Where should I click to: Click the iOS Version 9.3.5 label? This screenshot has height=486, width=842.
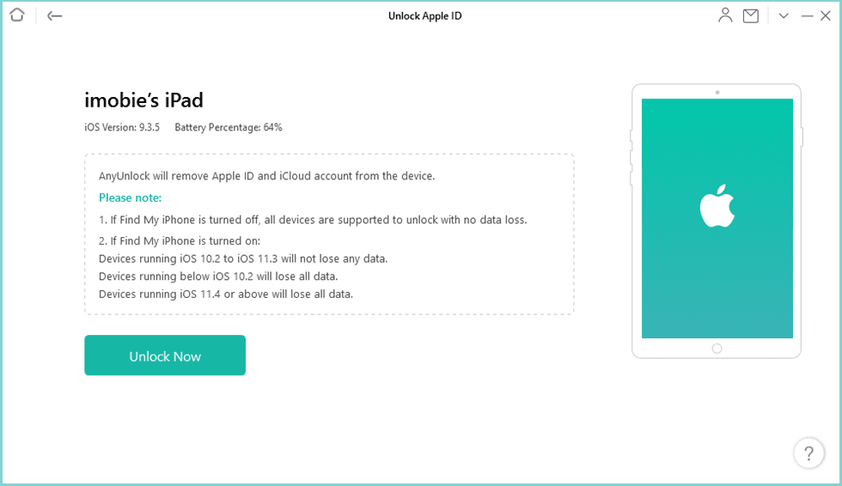click(120, 128)
